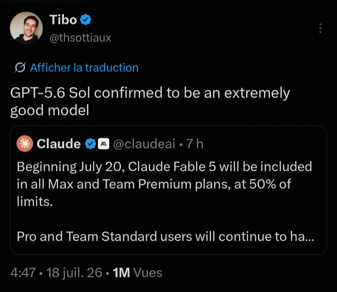
Task: Open the @thsottiaux handle
Action: (80, 38)
